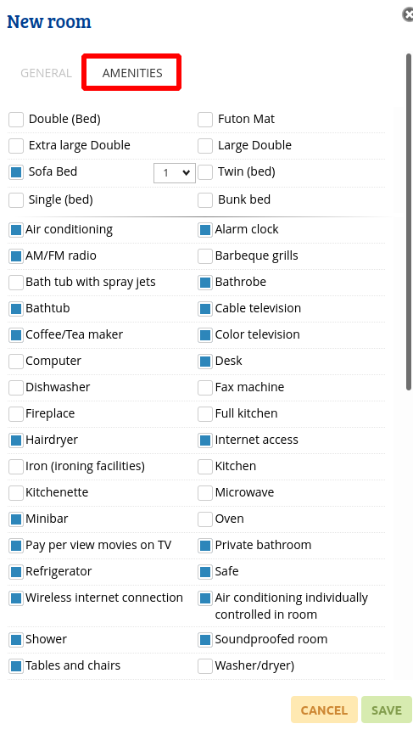Image resolution: width=413 pixels, height=735 pixels.
Task: Click the Cancel button
Action: point(324,710)
